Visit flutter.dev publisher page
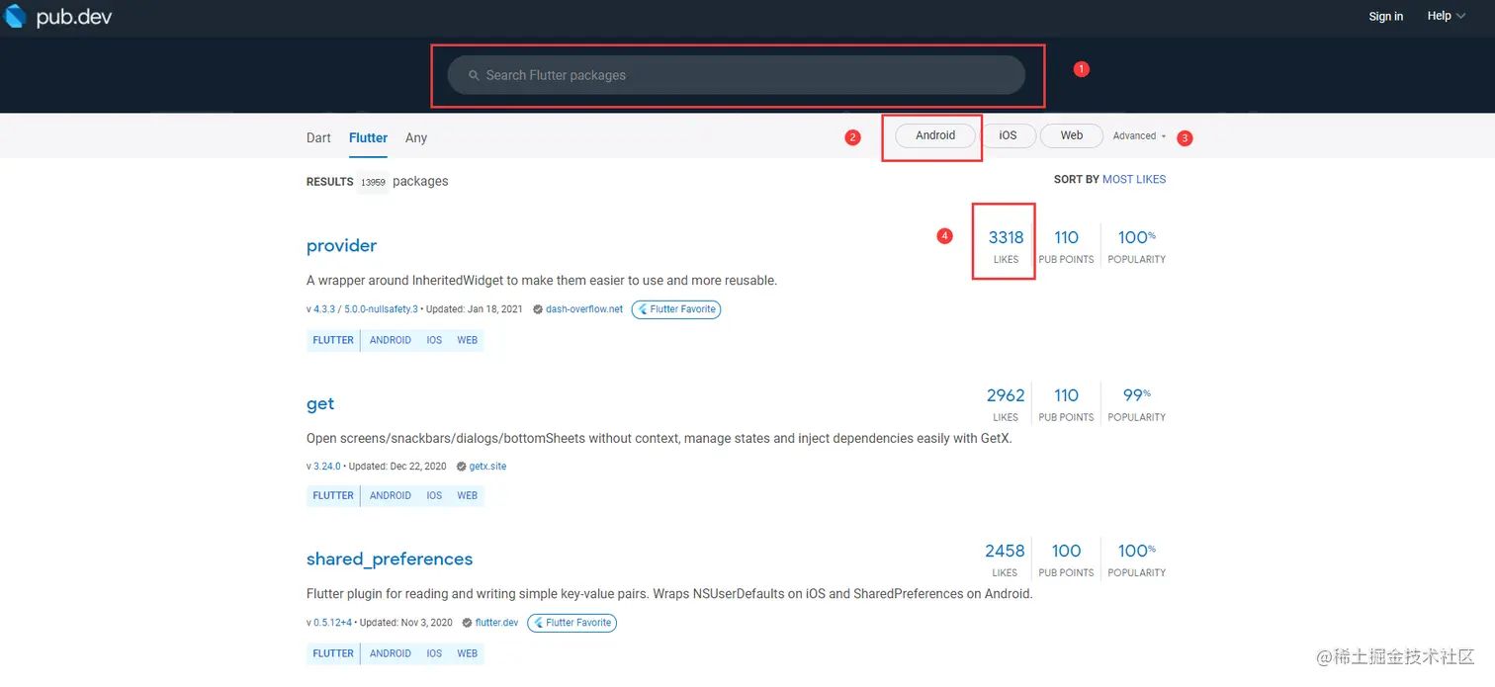 [496, 623]
